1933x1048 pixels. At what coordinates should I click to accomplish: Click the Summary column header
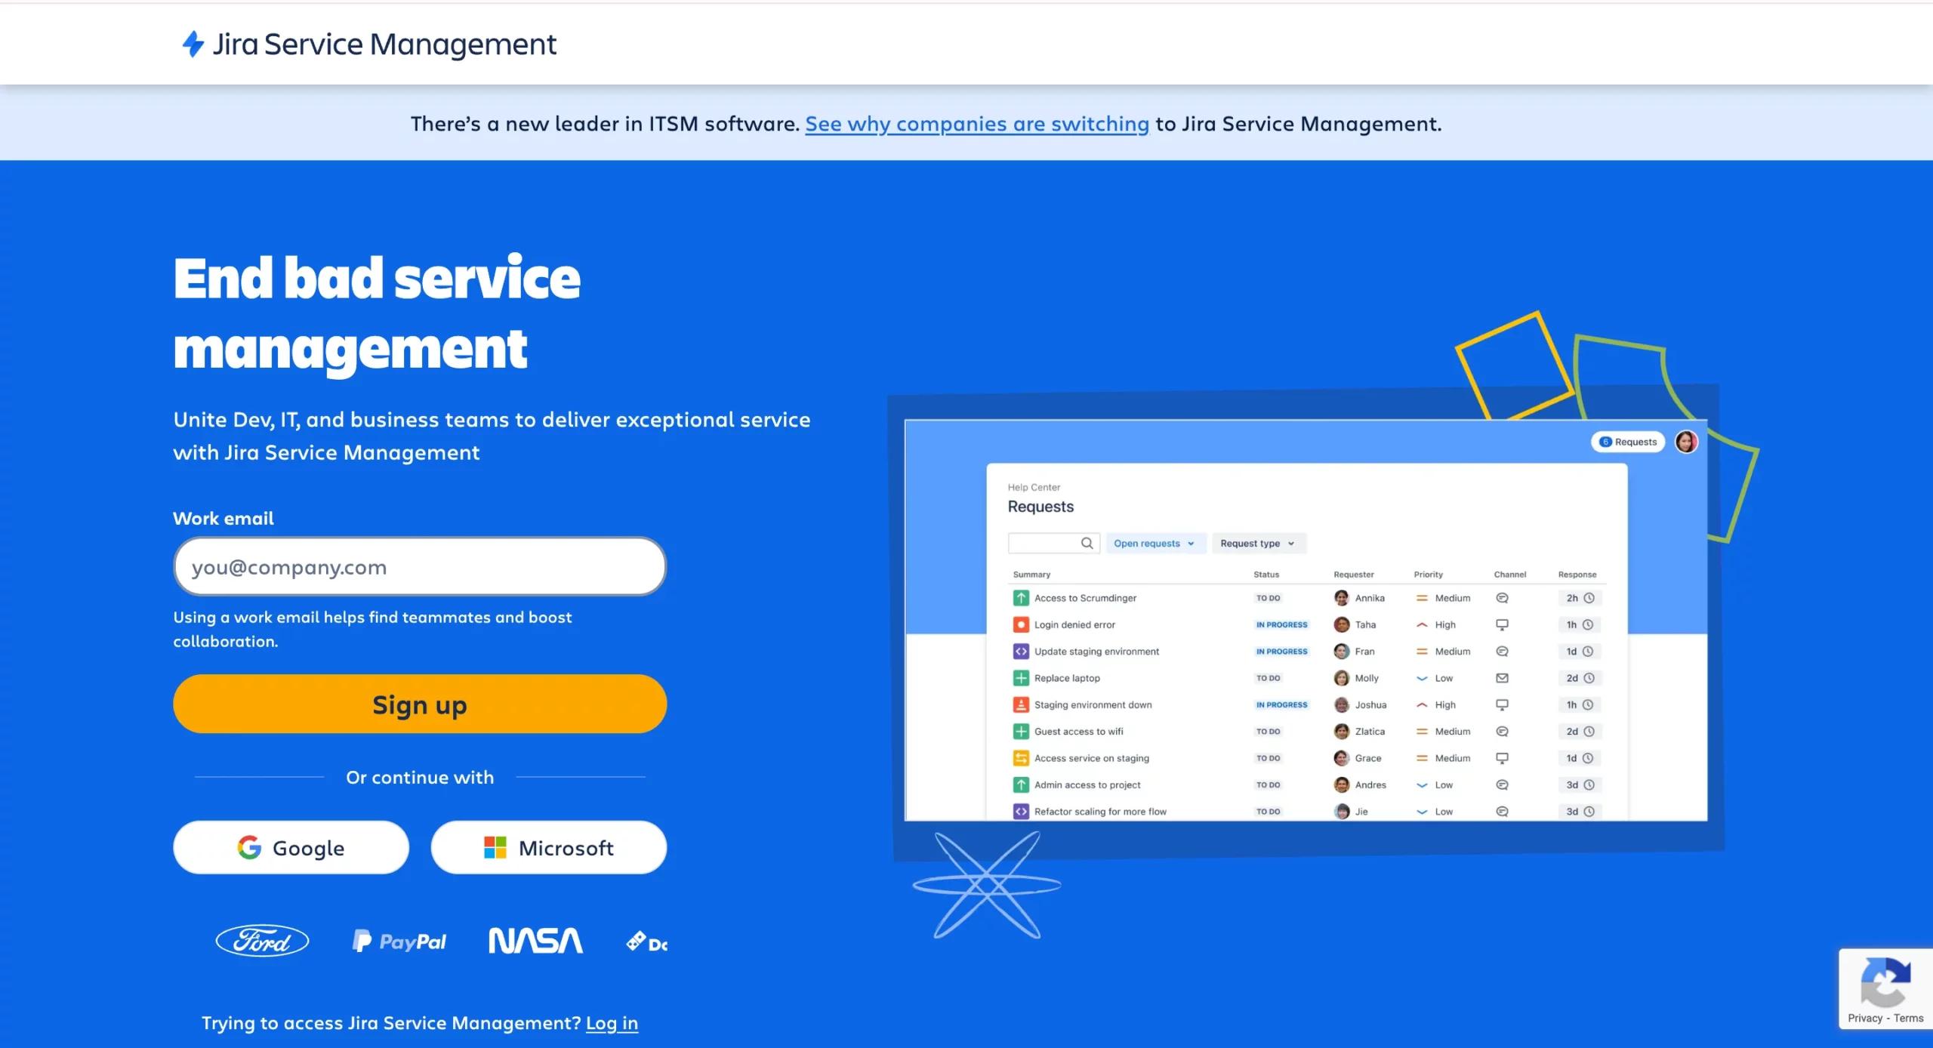pyautogui.click(x=1031, y=575)
